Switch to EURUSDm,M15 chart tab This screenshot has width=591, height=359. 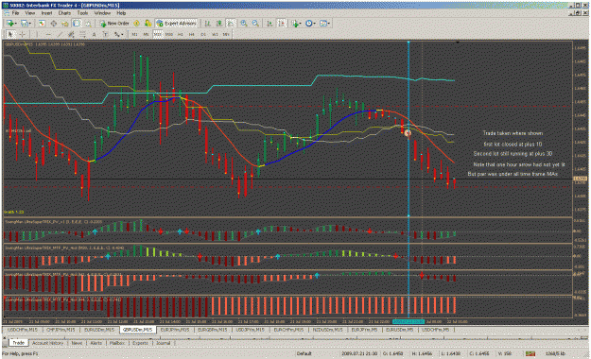pos(99,330)
